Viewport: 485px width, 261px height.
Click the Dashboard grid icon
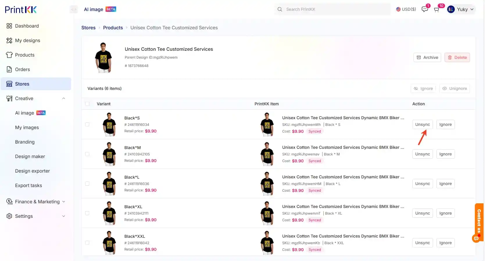(x=9, y=26)
